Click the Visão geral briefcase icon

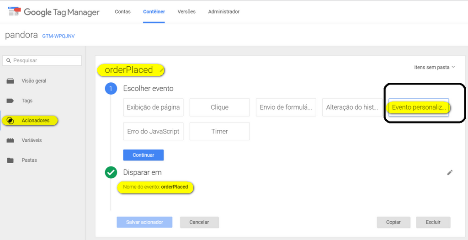coord(10,81)
